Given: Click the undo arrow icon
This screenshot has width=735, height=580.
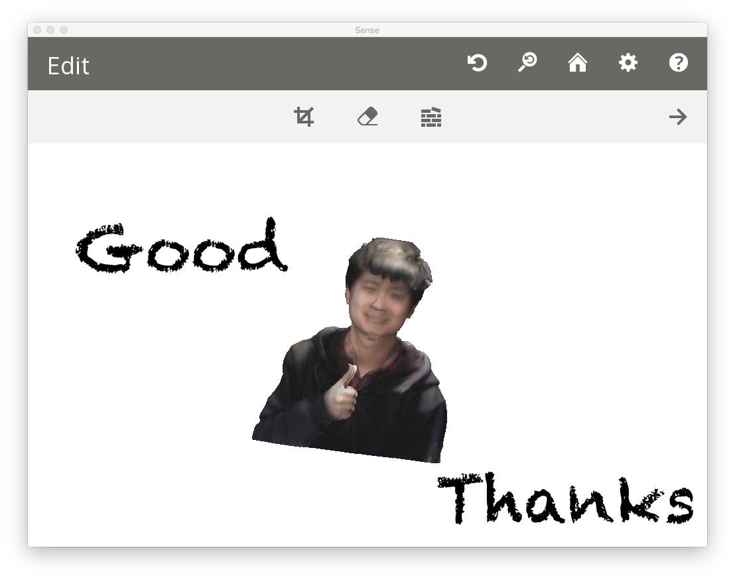Looking at the screenshot, I should click(x=477, y=63).
